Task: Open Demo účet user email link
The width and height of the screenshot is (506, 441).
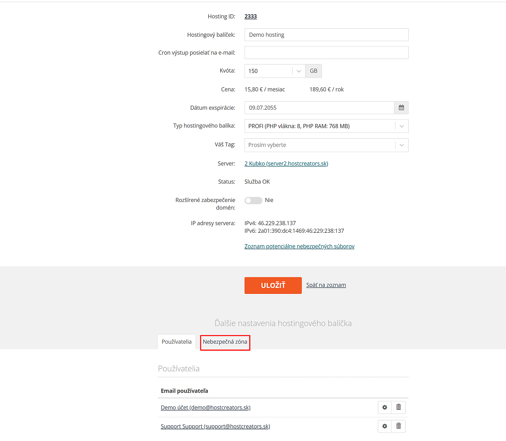Action: [x=206, y=408]
